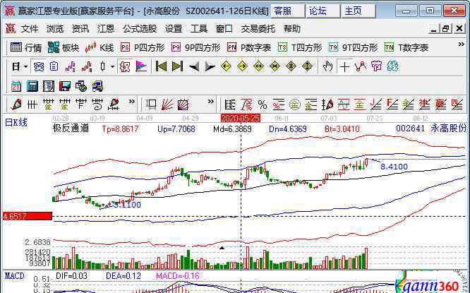Screen dimensions: 470x293
Task: Open the calendar 21 icon
Action: coord(16,86)
